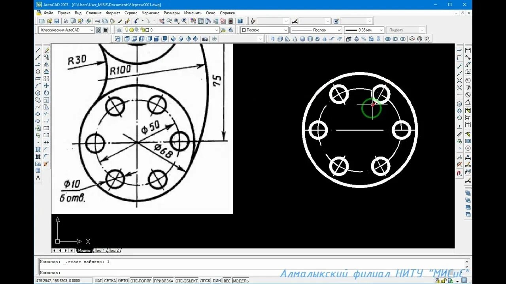The width and height of the screenshot is (506, 284).
Task: Open the Правка menu
Action: coord(64,13)
